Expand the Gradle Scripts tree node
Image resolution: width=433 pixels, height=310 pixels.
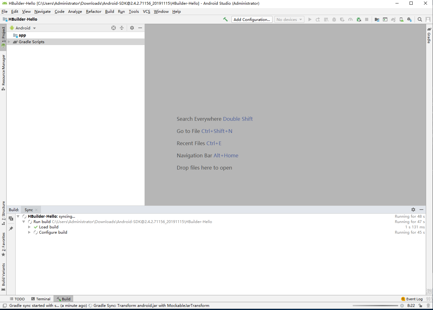pos(9,42)
